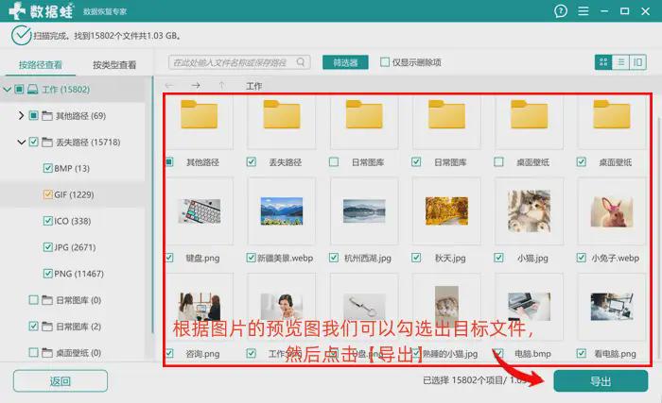Collapse the 工作 (15802) drive node
The height and width of the screenshot is (403, 662).
click(8, 90)
